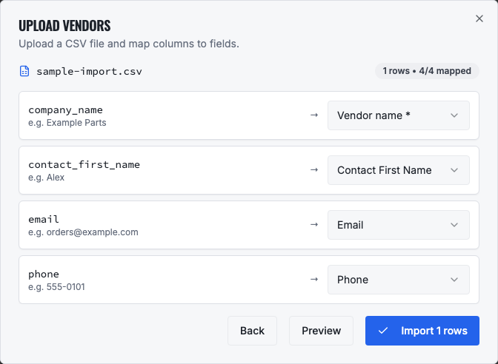
Task: Click the email column row card
Action: (249, 225)
